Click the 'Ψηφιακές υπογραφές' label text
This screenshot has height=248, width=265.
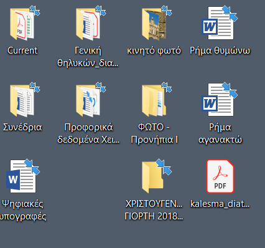coord(23,210)
